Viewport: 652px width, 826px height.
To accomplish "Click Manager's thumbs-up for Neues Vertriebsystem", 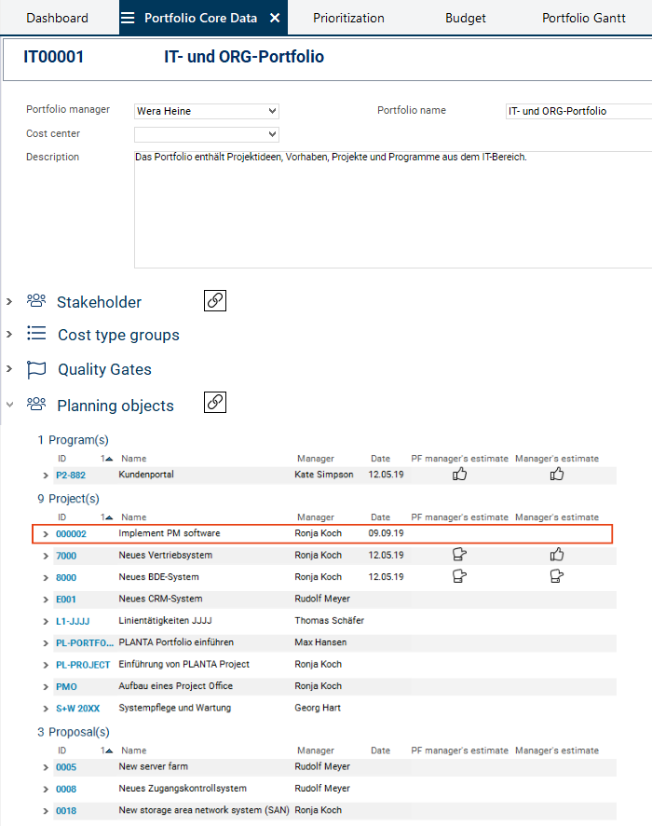I will [557, 555].
